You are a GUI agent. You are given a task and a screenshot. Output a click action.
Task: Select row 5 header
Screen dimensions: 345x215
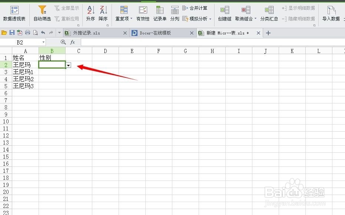[6, 86]
